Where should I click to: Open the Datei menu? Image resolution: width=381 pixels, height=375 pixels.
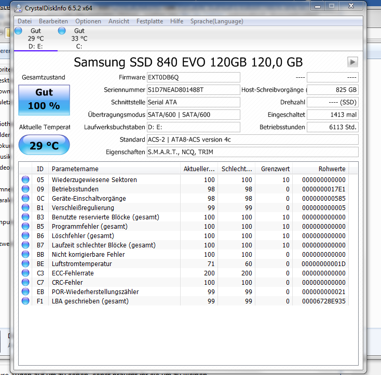(24, 21)
